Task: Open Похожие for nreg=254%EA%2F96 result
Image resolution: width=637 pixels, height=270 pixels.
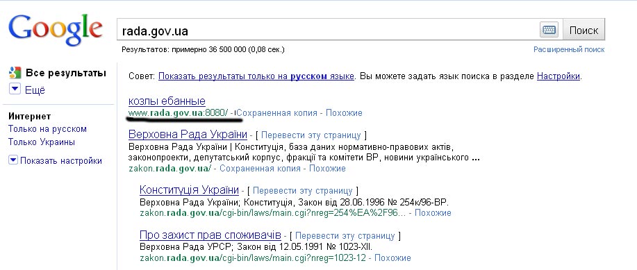Action: (433, 213)
